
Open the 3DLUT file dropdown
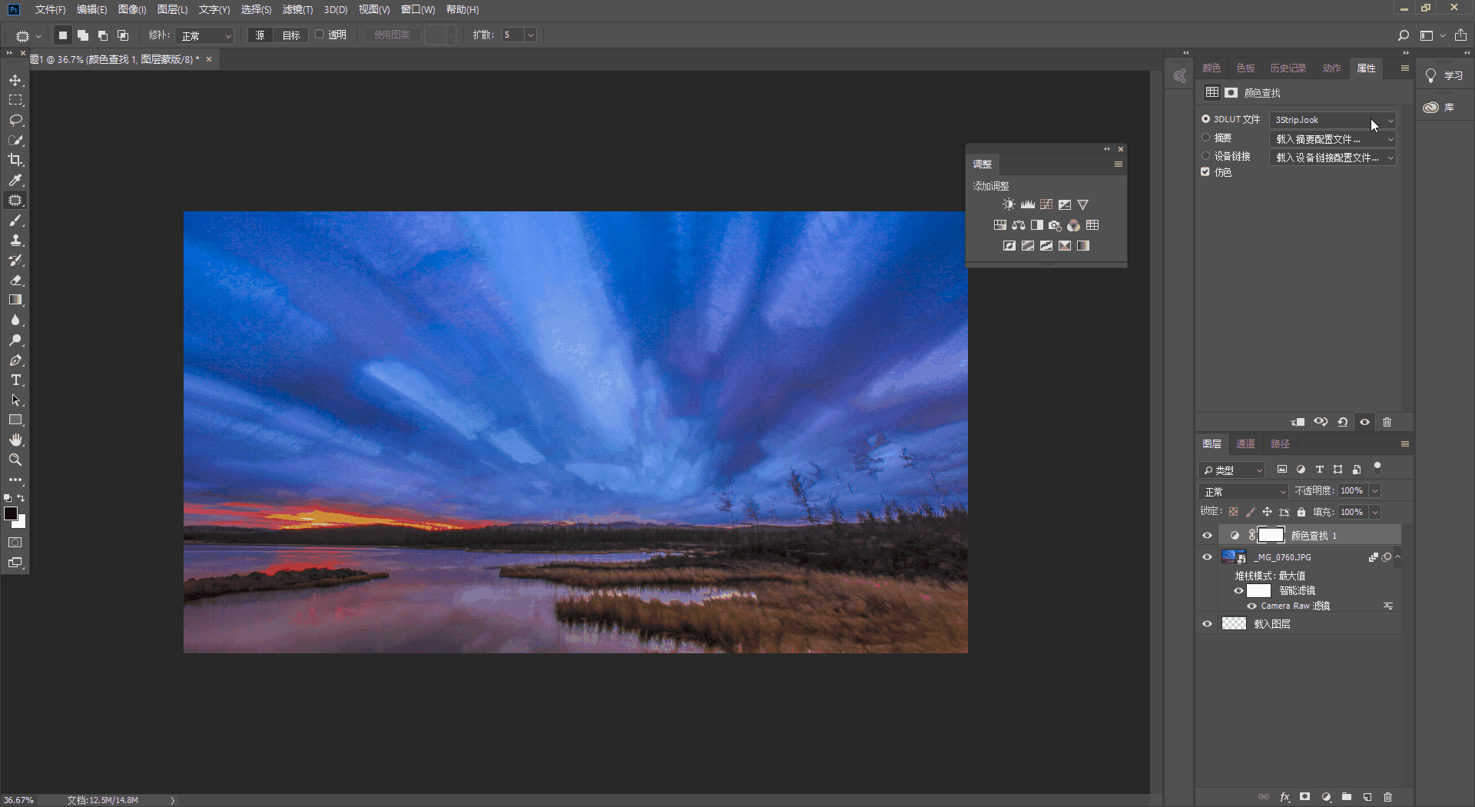pyautogui.click(x=1333, y=120)
